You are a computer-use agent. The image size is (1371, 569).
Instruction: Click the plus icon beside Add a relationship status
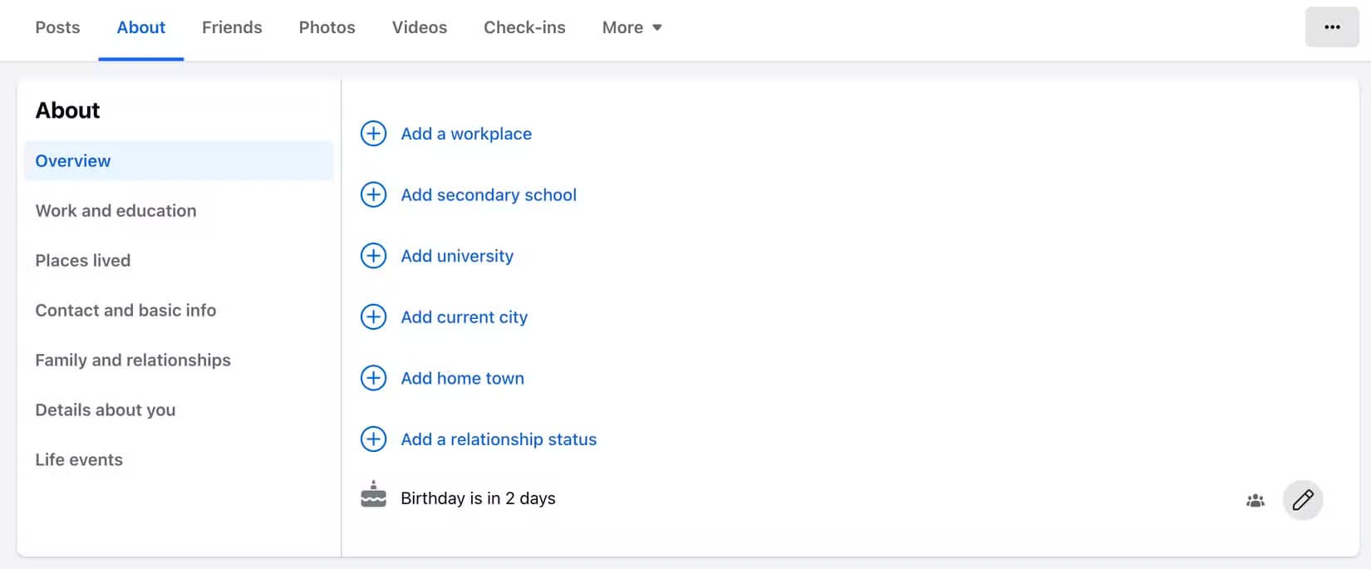[373, 439]
